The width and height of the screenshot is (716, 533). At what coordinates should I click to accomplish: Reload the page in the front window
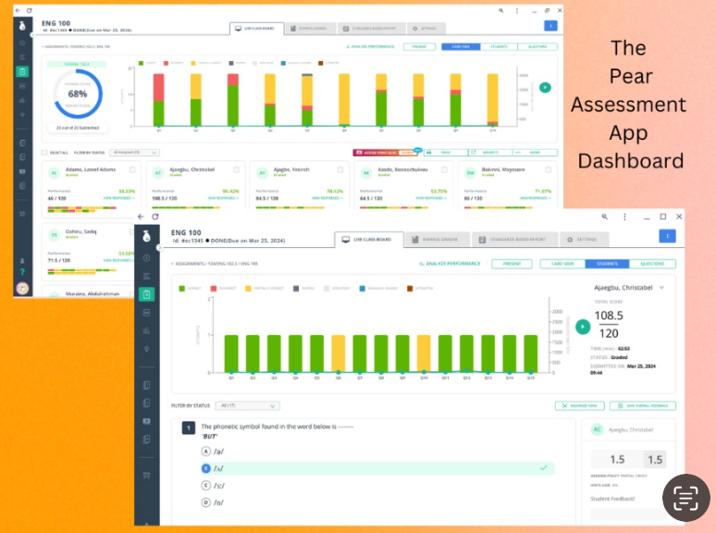(x=155, y=217)
